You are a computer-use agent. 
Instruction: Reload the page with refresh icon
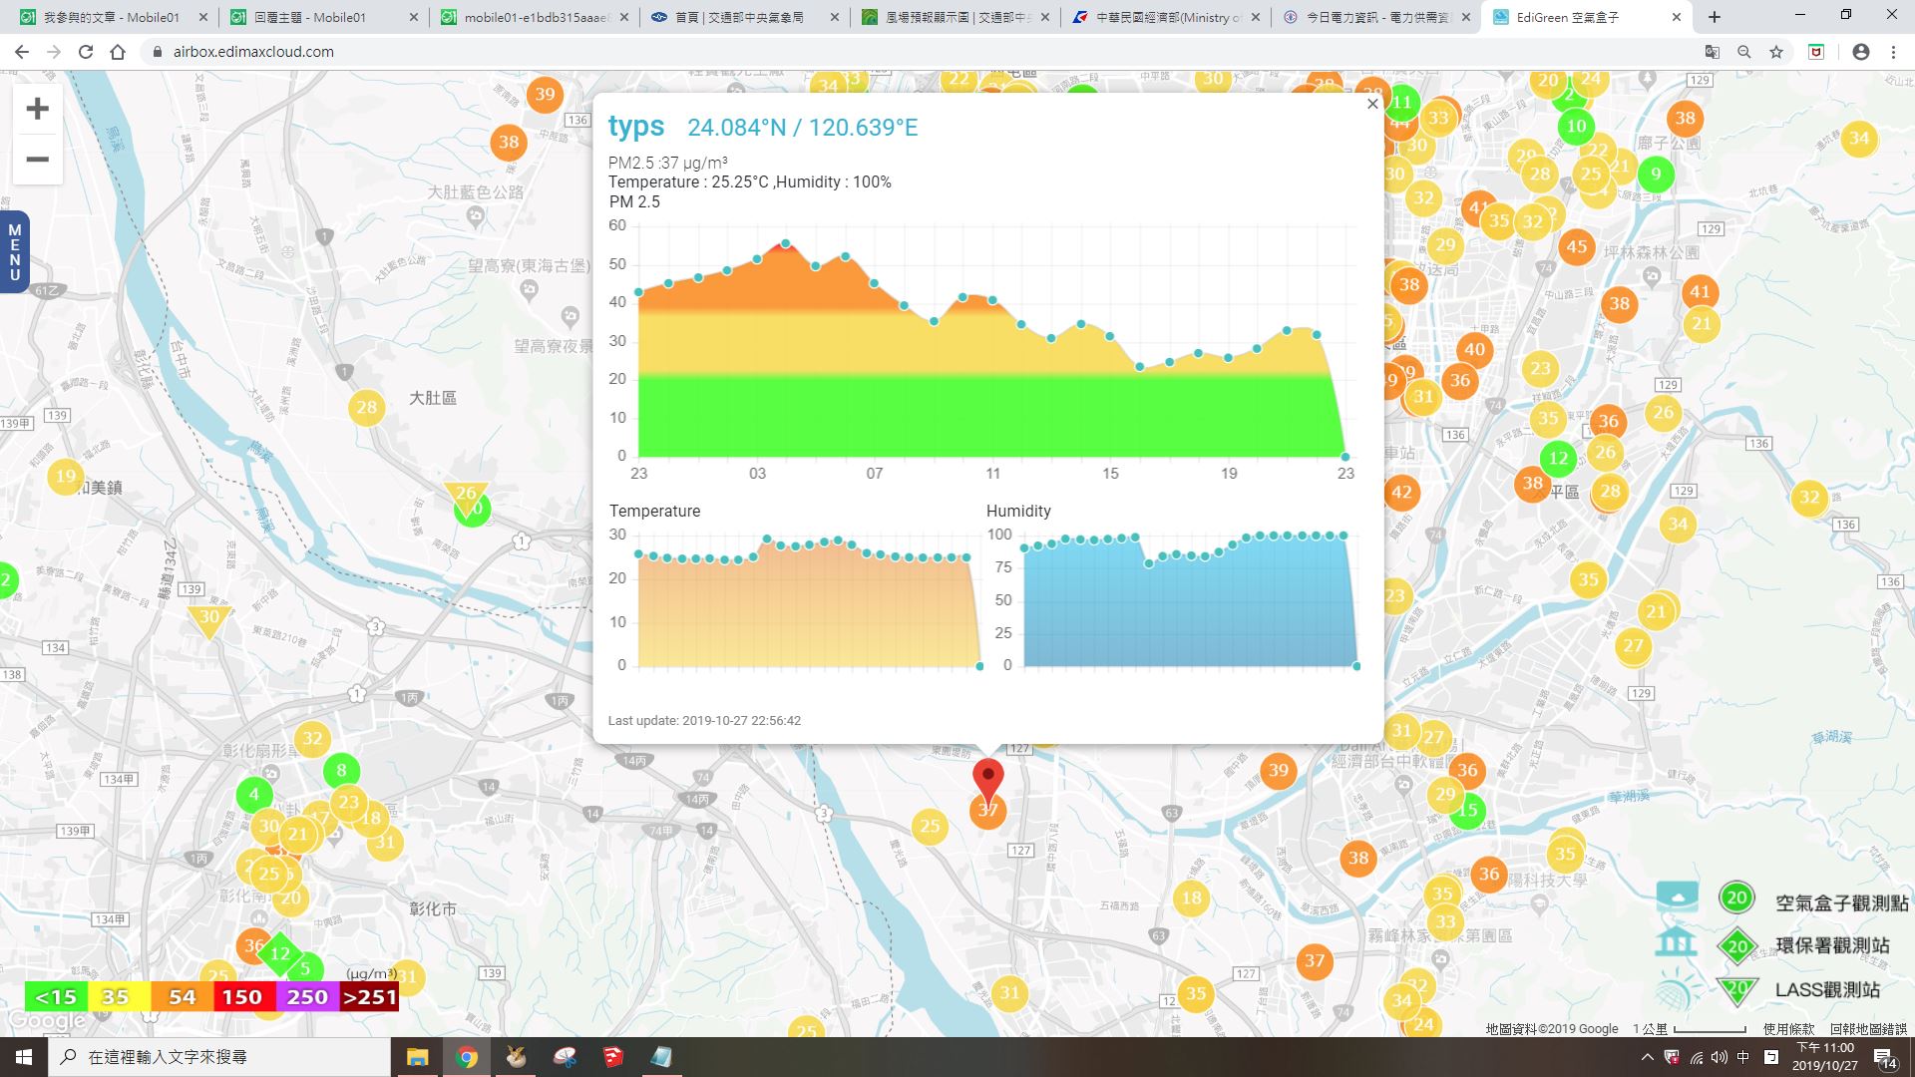(x=86, y=52)
